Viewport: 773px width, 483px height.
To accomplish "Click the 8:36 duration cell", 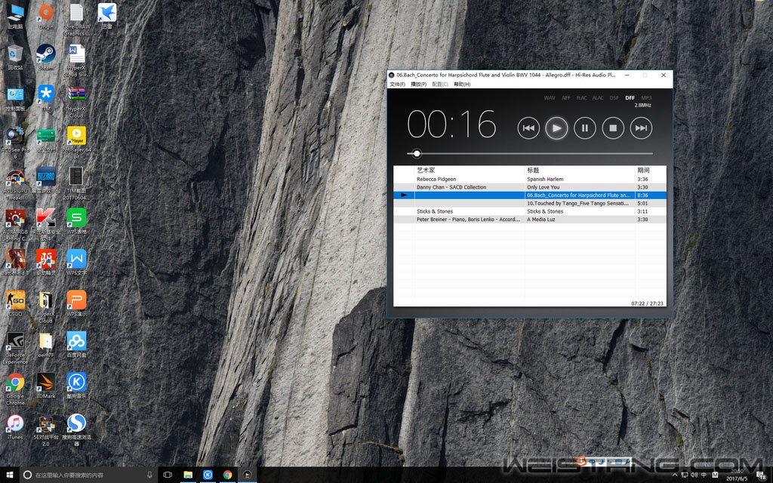I will point(642,195).
